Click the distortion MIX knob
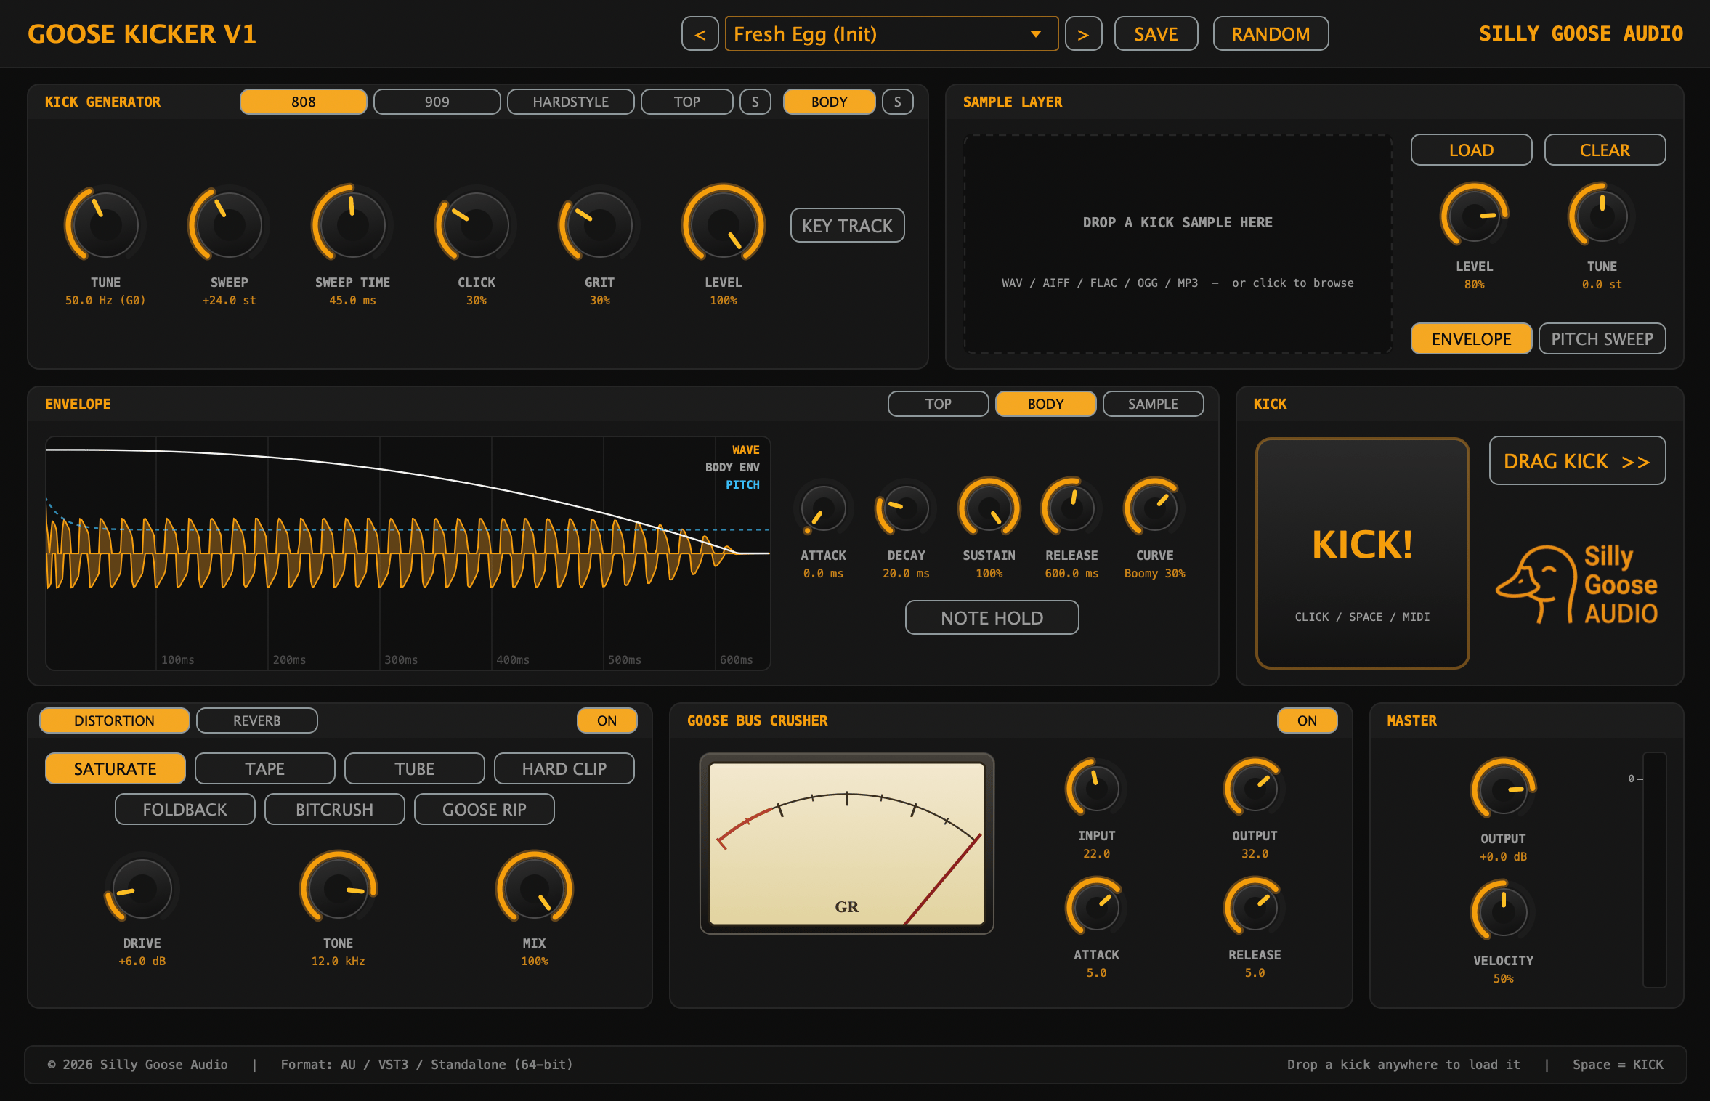Screen dimensions: 1710x1101 pyautogui.click(x=534, y=888)
